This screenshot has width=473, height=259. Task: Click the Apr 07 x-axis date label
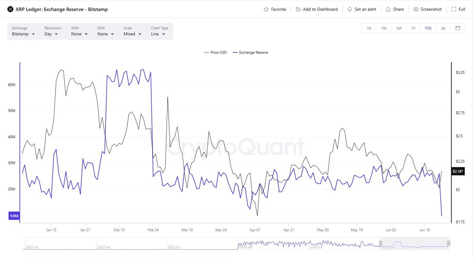(x=255, y=230)
